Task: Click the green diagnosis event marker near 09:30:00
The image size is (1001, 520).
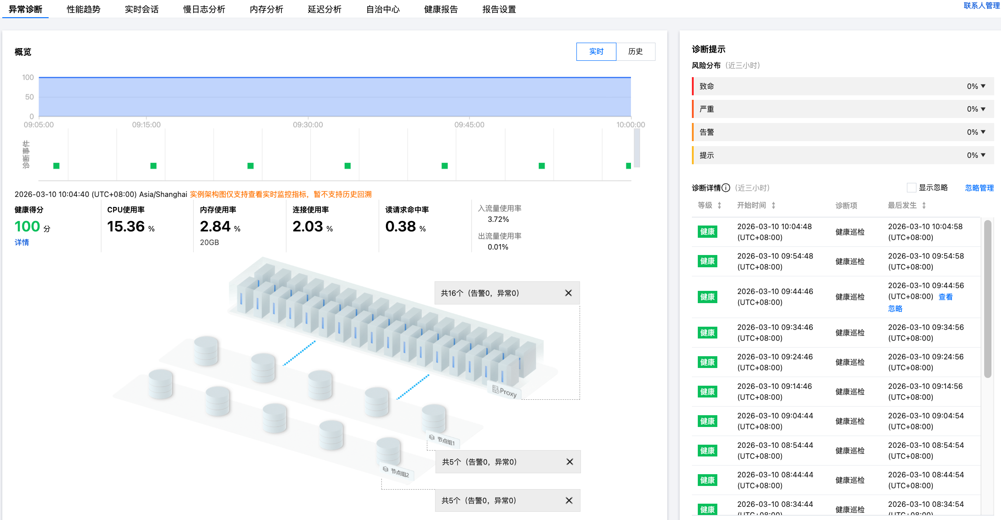Action: pos(347,166)
